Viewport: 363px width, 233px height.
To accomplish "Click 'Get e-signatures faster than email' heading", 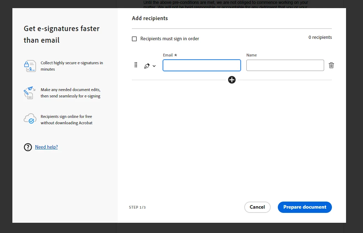I will [62, 34].
